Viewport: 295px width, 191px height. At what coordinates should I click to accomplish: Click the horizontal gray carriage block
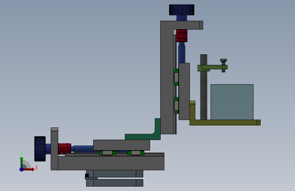(121, 145)
